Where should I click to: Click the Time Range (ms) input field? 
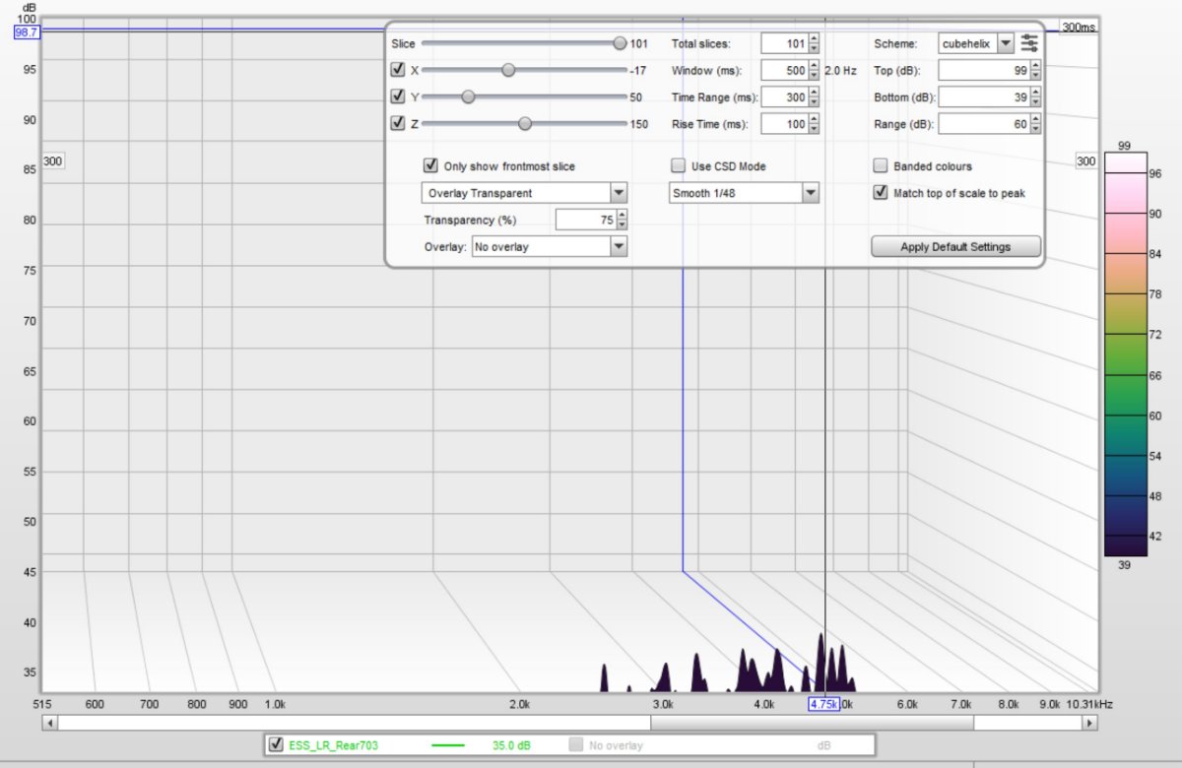783,97
